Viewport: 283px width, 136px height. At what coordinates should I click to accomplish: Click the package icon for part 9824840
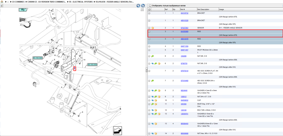[x=159, y=91]
